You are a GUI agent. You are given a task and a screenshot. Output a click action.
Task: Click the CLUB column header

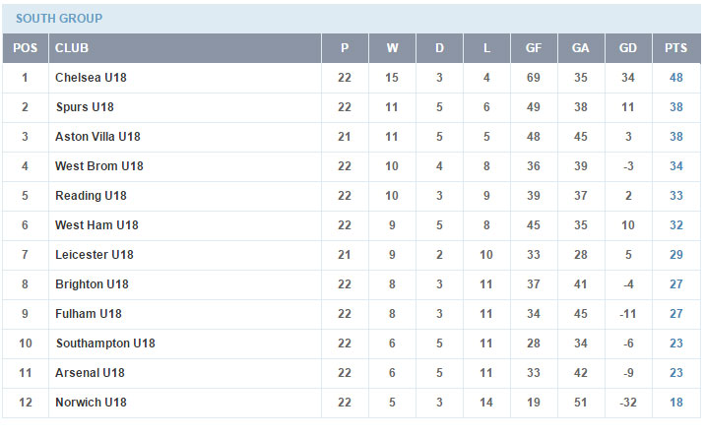tap(71, 48)
